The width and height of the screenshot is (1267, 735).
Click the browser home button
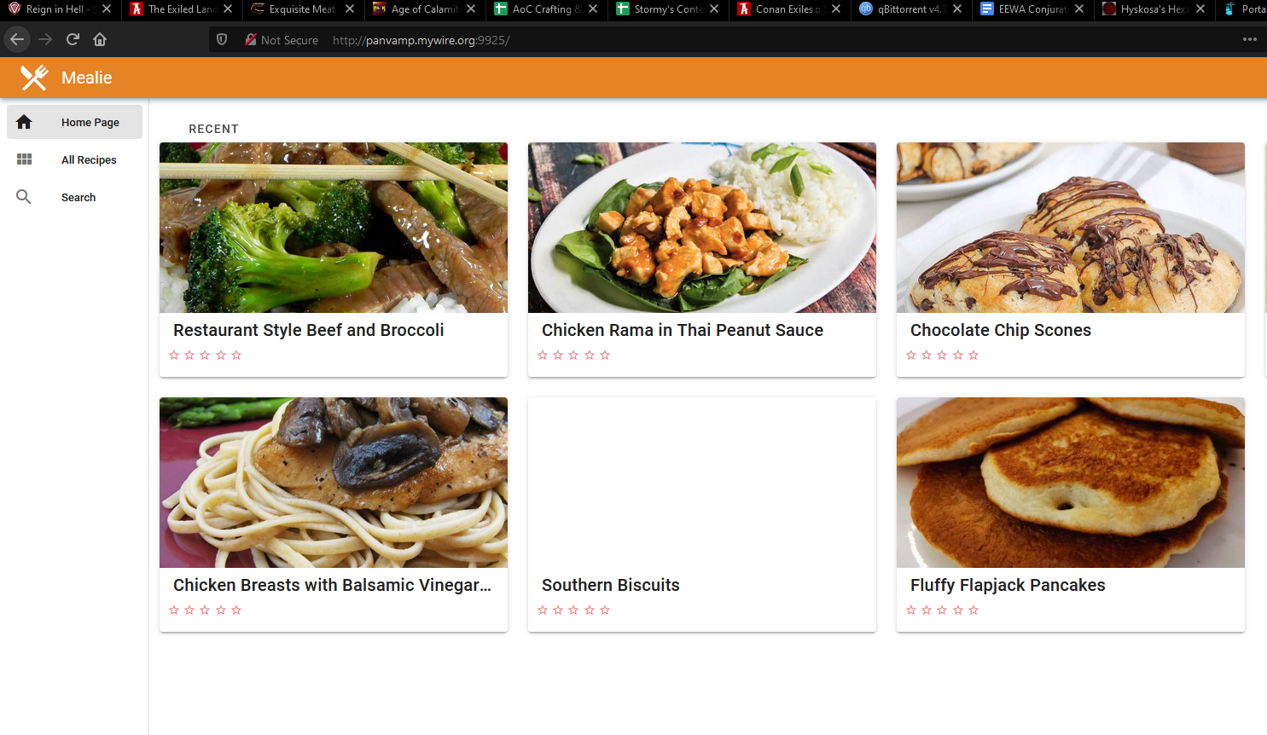point(100,39)
